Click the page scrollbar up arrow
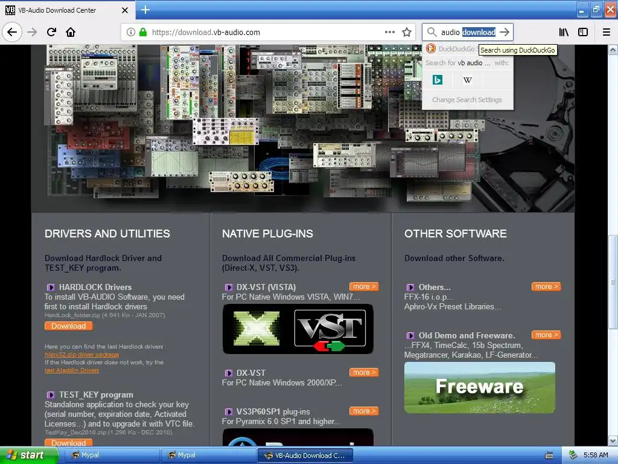The height and width of the screenshot is (464, 618). pyautogui.click(x=613, y=50)
